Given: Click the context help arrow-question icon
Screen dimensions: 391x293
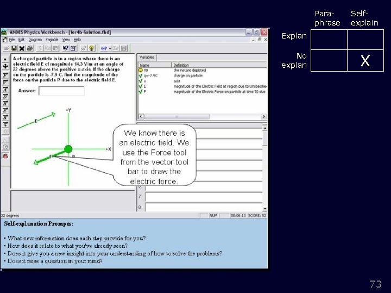Looking at the screenshot, I should 65,48.
